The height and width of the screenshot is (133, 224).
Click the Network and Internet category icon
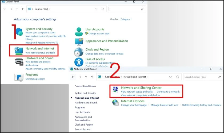pos(19,51)
